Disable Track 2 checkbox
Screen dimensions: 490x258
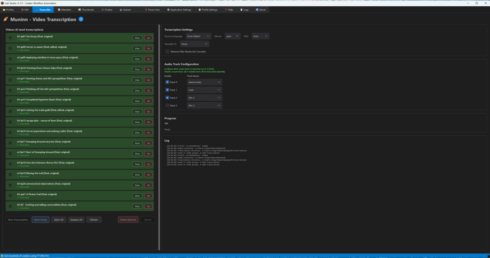click(167, 98)
